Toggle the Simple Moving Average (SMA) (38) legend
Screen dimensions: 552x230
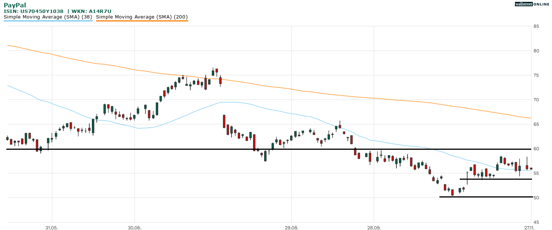(x=48, y=17)
